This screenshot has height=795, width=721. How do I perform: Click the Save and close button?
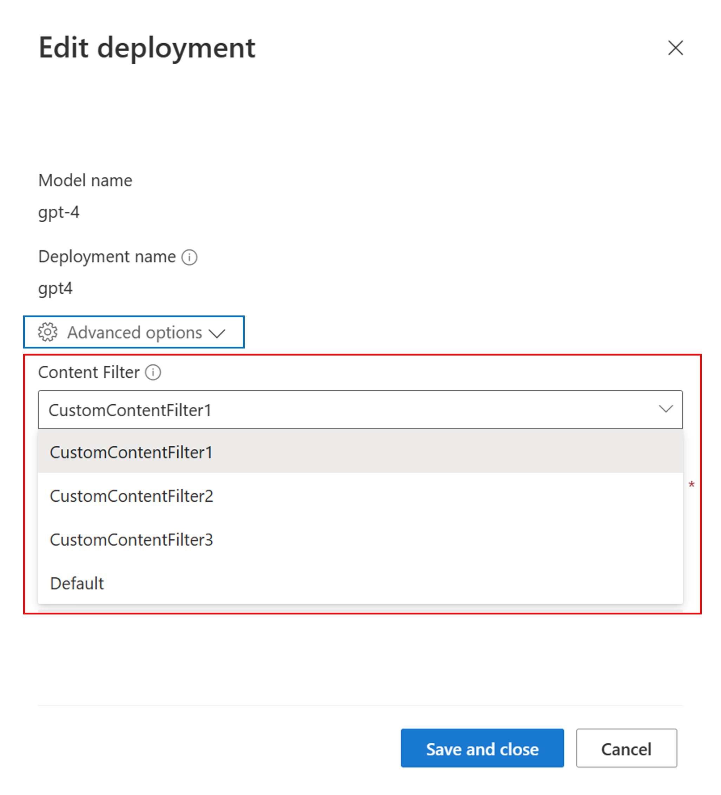(x=482, y=749)
